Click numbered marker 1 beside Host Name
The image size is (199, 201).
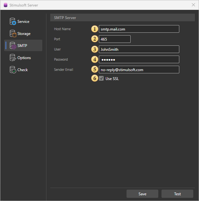point(94,29)
